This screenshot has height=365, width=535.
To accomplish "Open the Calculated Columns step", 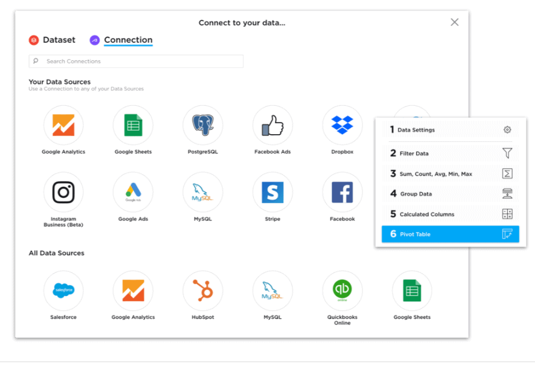I will 450,214.
